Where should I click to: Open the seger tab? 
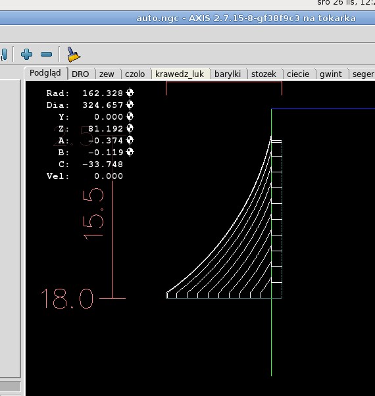tap(362, 74)
